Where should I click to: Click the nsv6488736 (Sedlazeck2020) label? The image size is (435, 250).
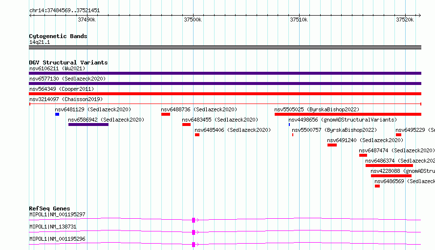(199, 109)
